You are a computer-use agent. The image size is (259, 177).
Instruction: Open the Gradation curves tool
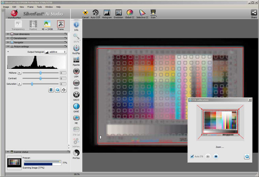(x=118, y=13)
